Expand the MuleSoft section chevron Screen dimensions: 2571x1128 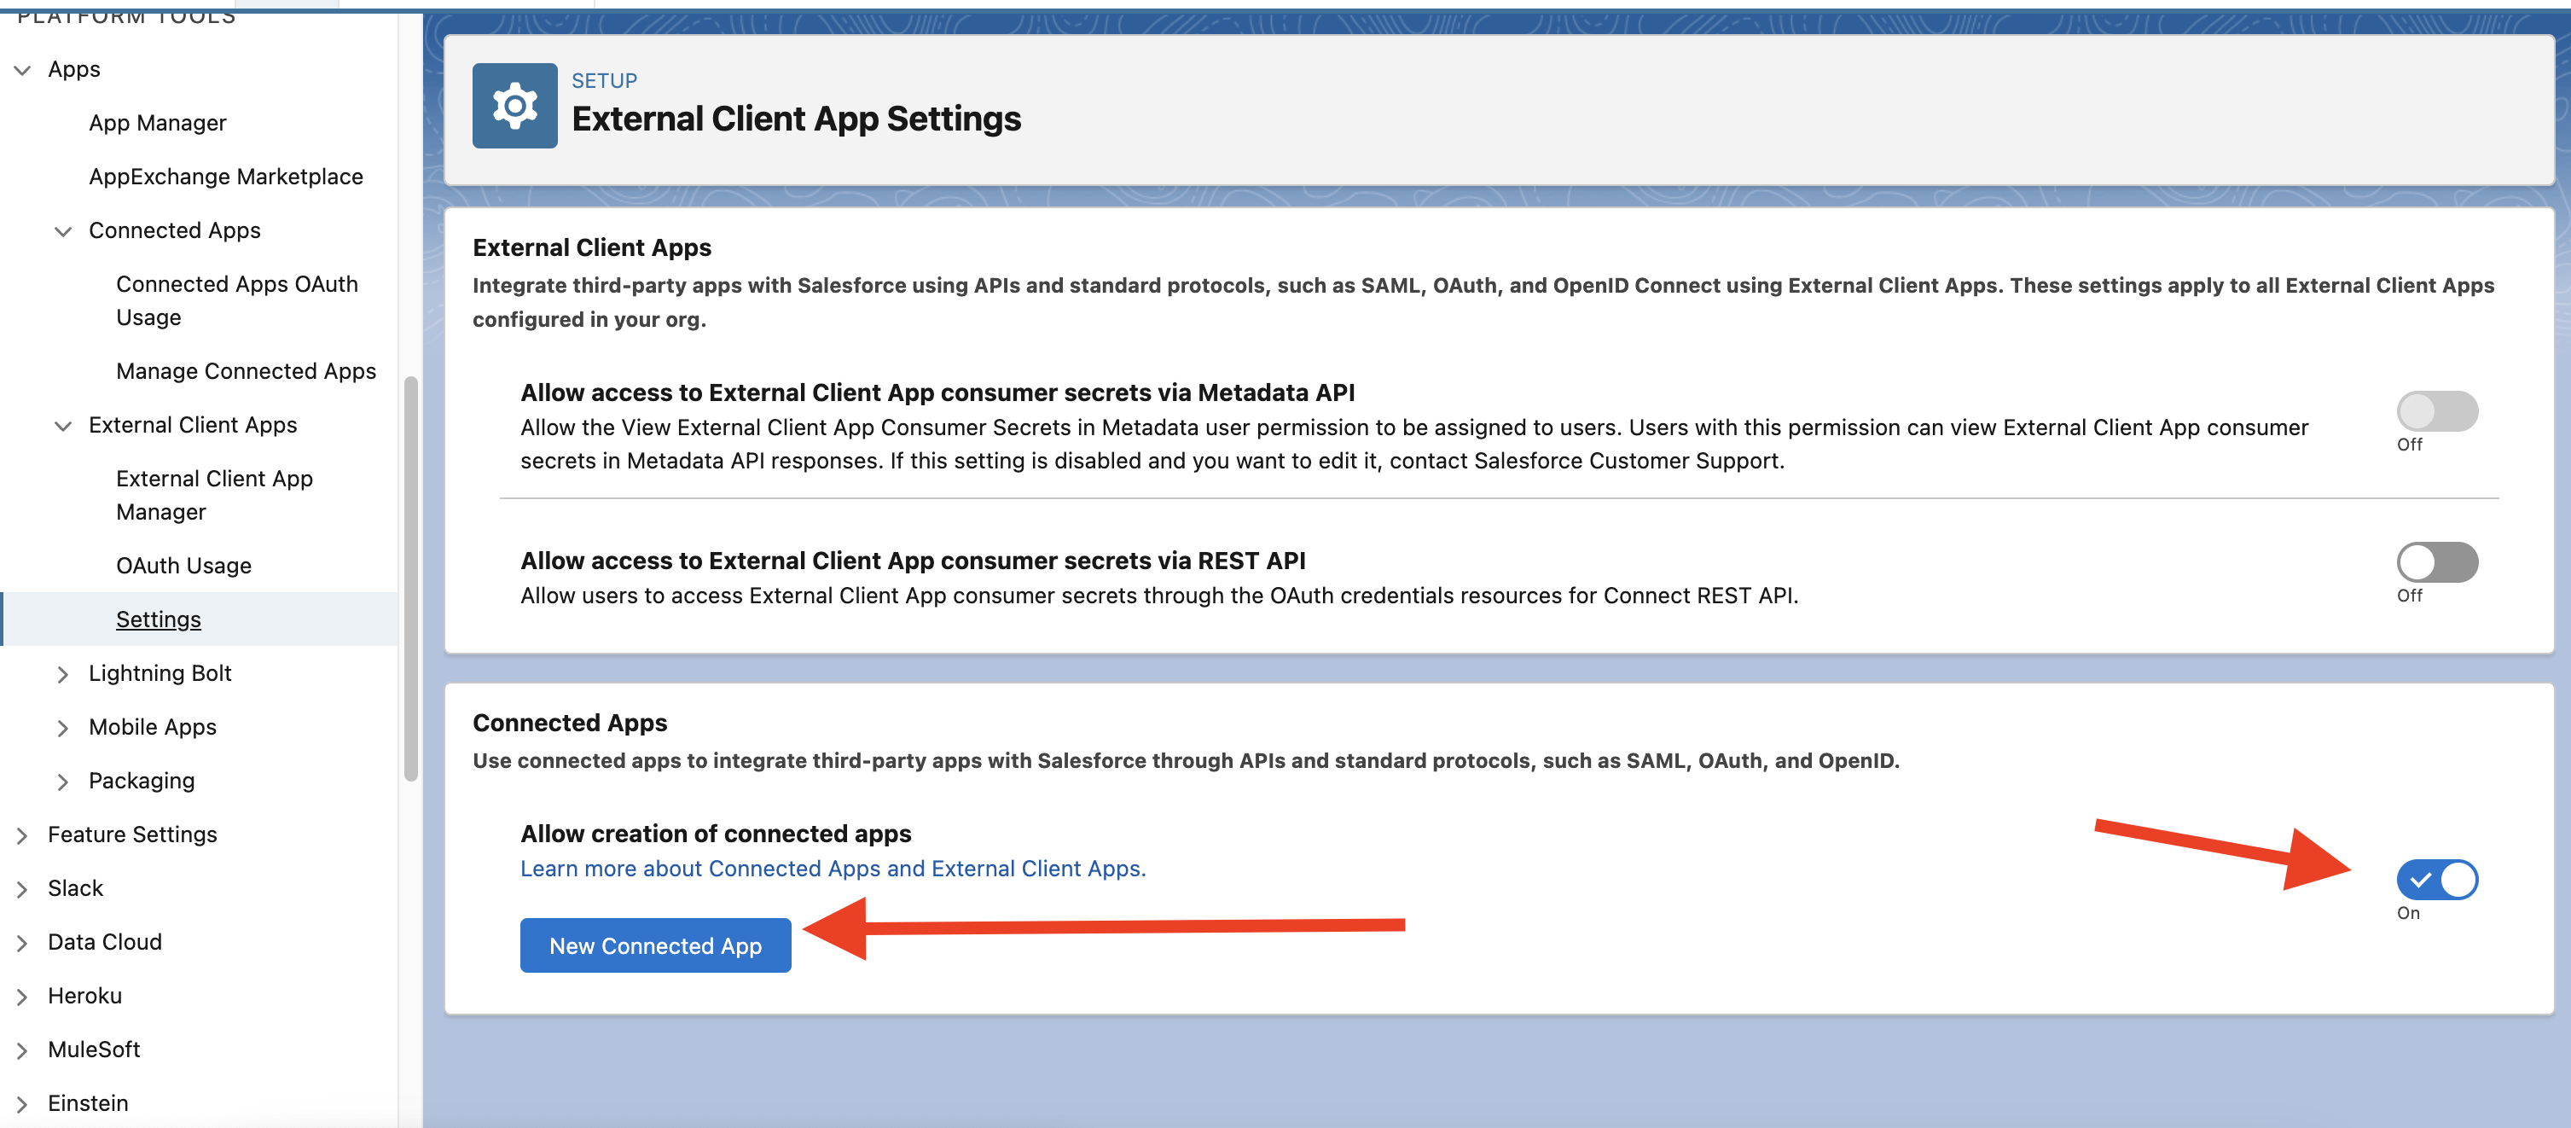point(22,1050)
